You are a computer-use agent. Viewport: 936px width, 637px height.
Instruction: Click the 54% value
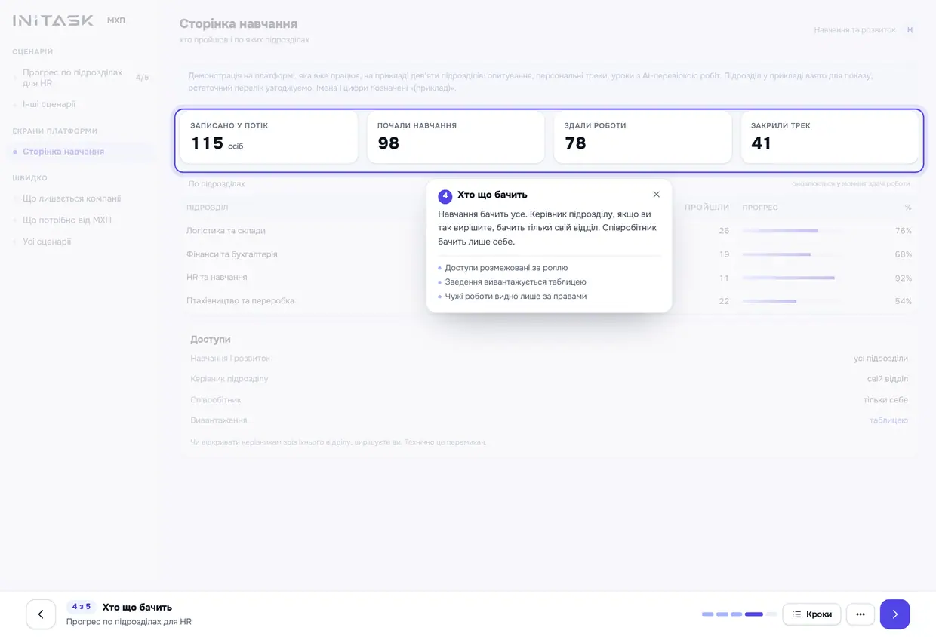(x=903, y=301)
